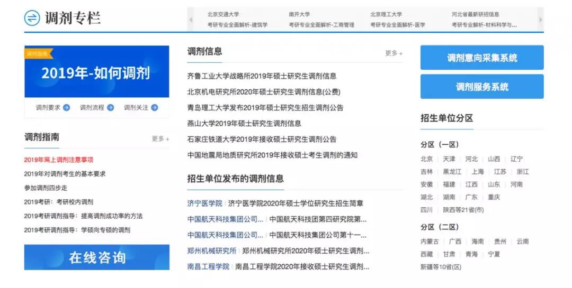Select 天津 region
The height and width of the screenshot is (288, 572).
[449, 159]
